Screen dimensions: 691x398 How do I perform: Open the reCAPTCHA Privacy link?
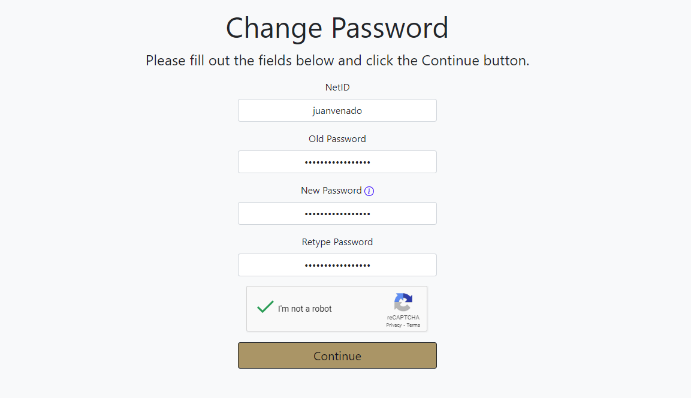(x=394, y=325)
